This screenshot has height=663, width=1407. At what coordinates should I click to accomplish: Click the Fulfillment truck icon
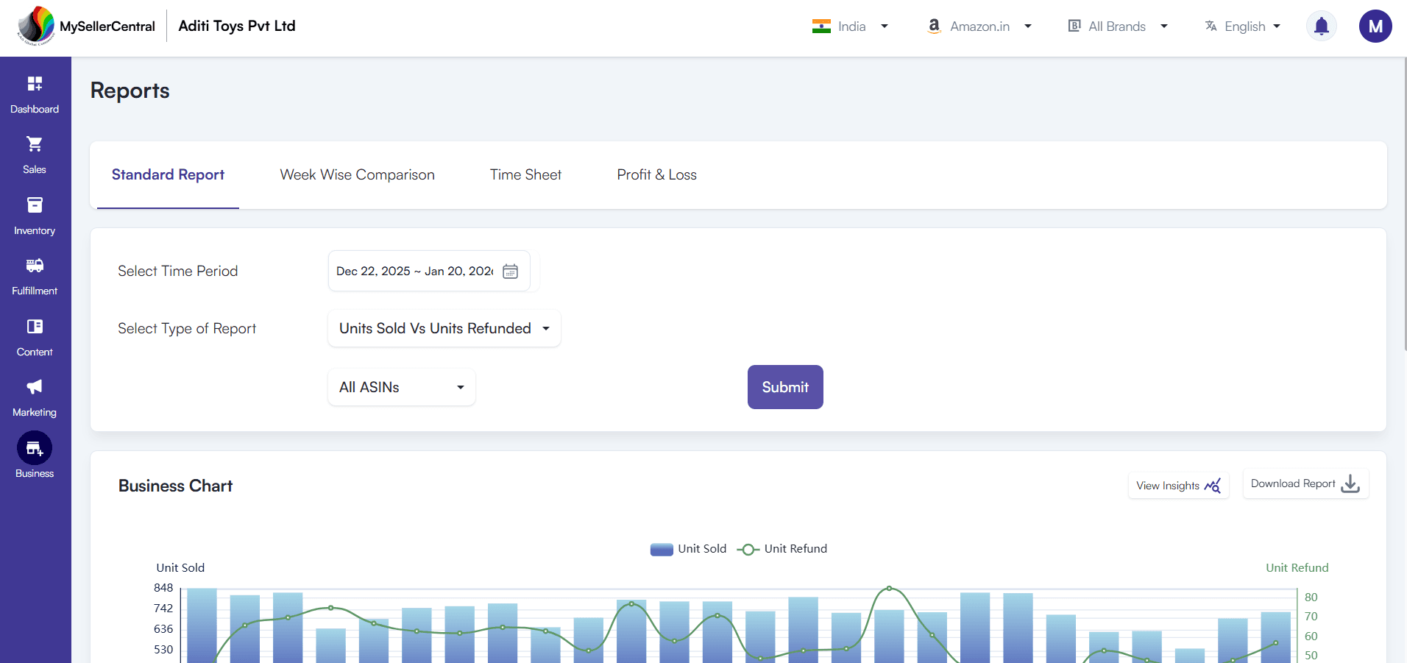[x=35, y=271]
